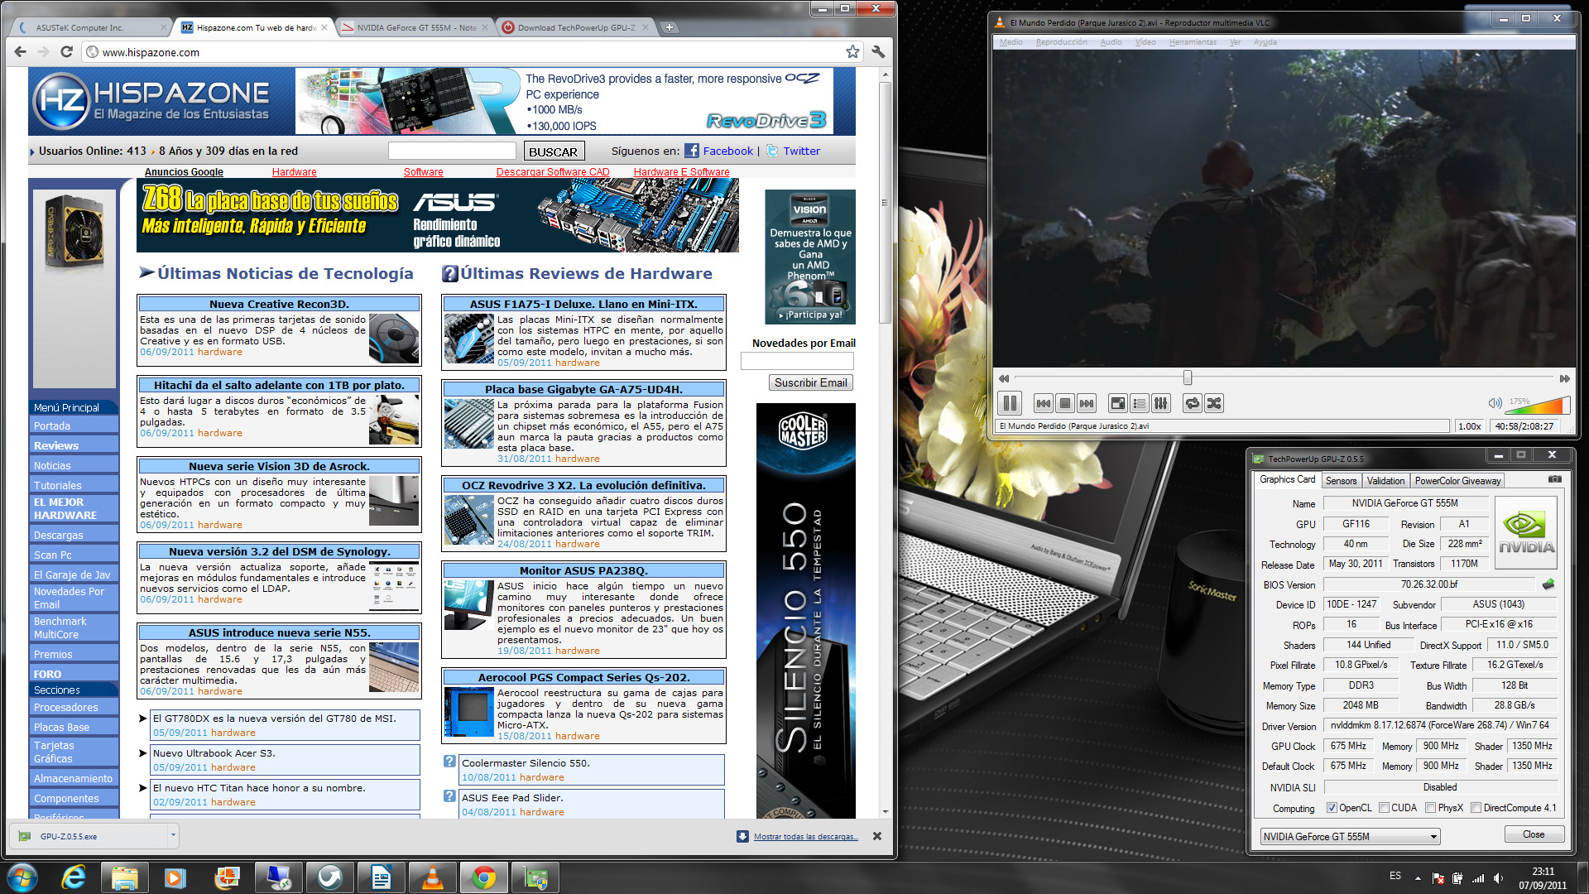
Task: Toggle VLC fullscreen video button
Action: coord(1117,403)
